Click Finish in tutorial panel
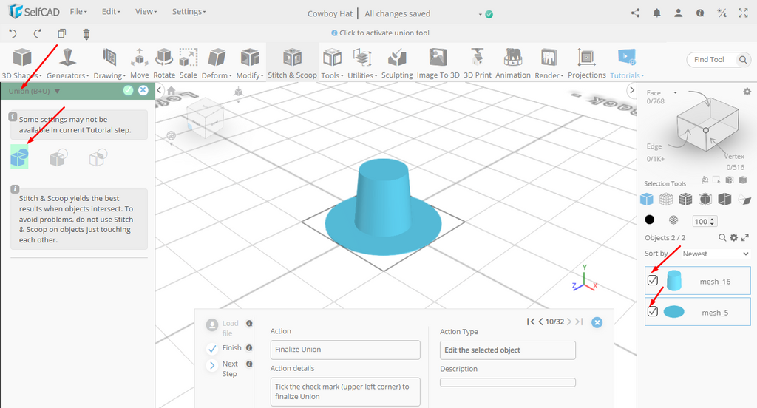757x408 pixels. coord(225,348)
